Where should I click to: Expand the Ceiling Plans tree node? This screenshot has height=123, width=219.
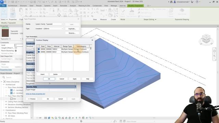[x=6, y=102]
